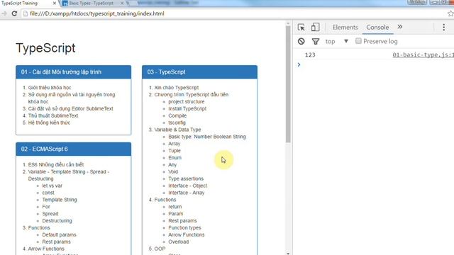Click the let vs var link
This screenshot has height=255, width=454.
pyautogui.click(x=52, y=186)
